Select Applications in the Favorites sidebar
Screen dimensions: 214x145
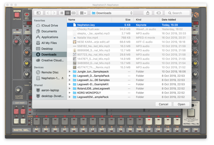click(x=49, y=37)
